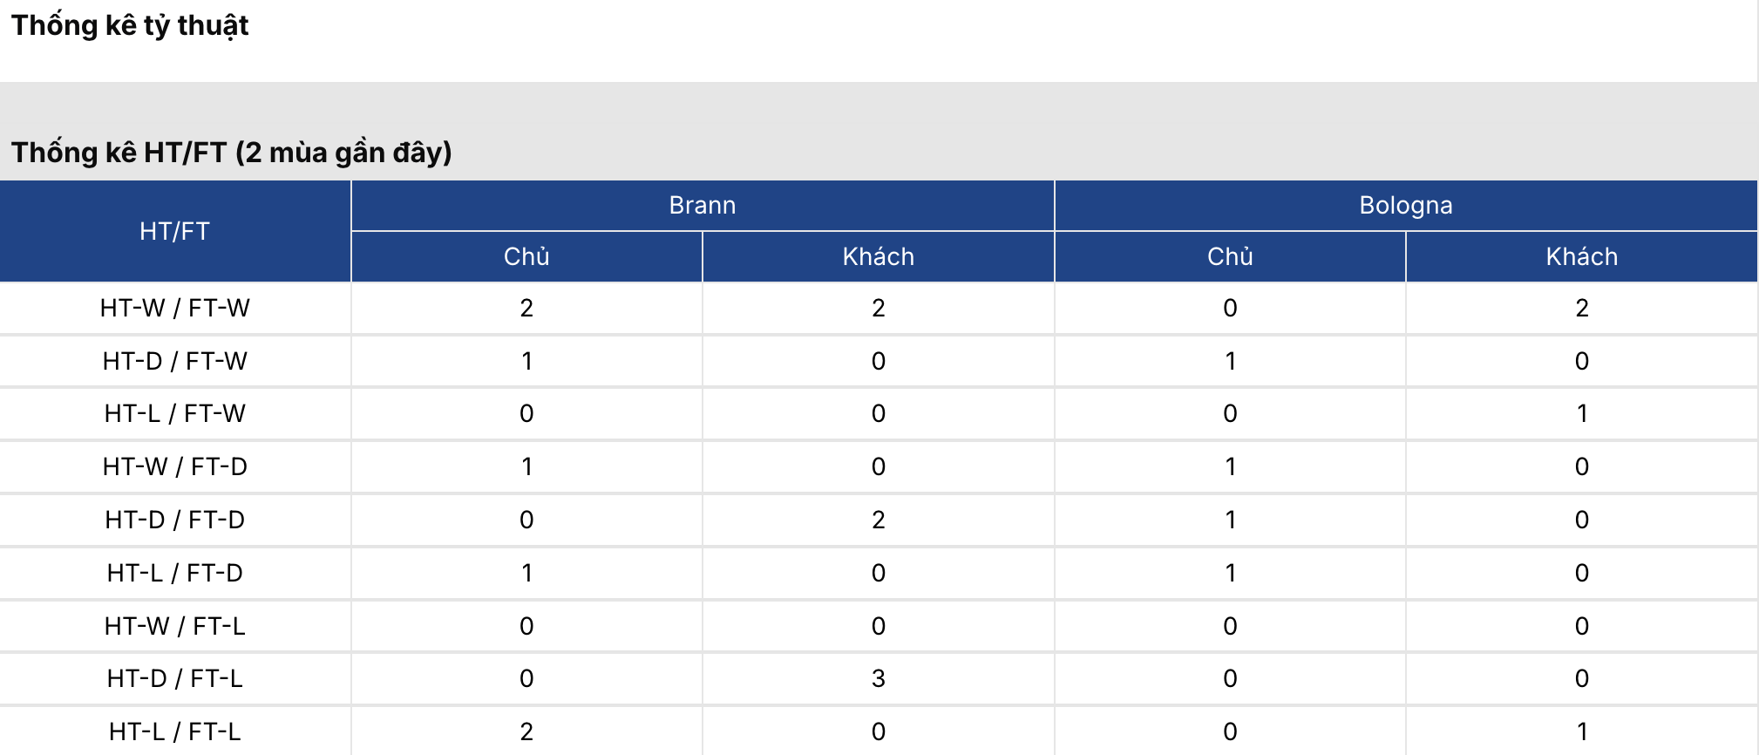The width and height of the screenshot is (1759, 755).
Task: Click Brann Khách value in HT-D / FT-L row
Action: [878, 678]
